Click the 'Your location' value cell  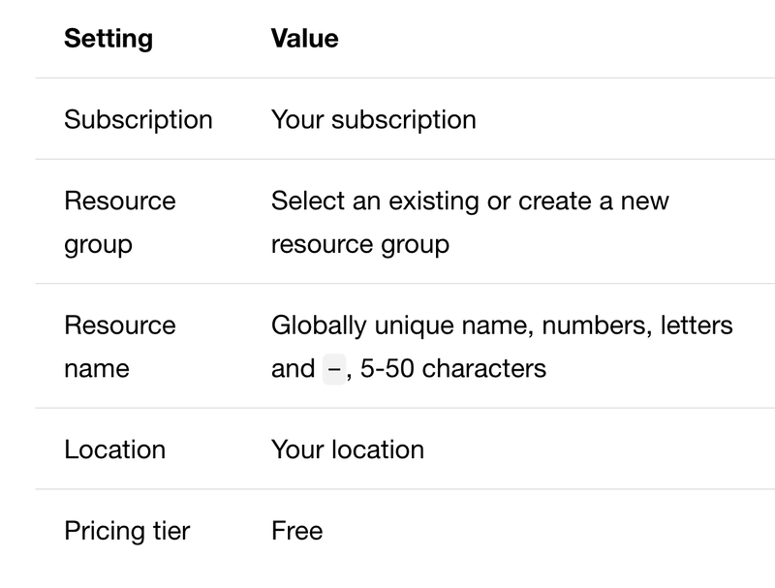[347, 449]
